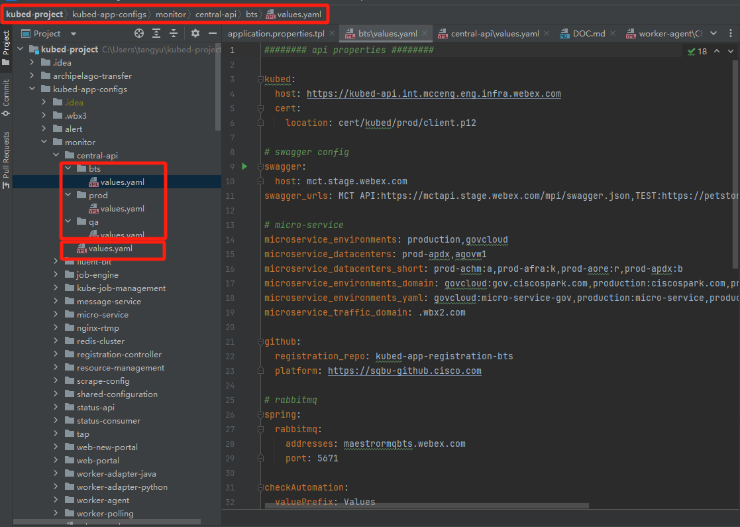
Task: Click line number 14 in the gutter
Action: tap(230, 239)
